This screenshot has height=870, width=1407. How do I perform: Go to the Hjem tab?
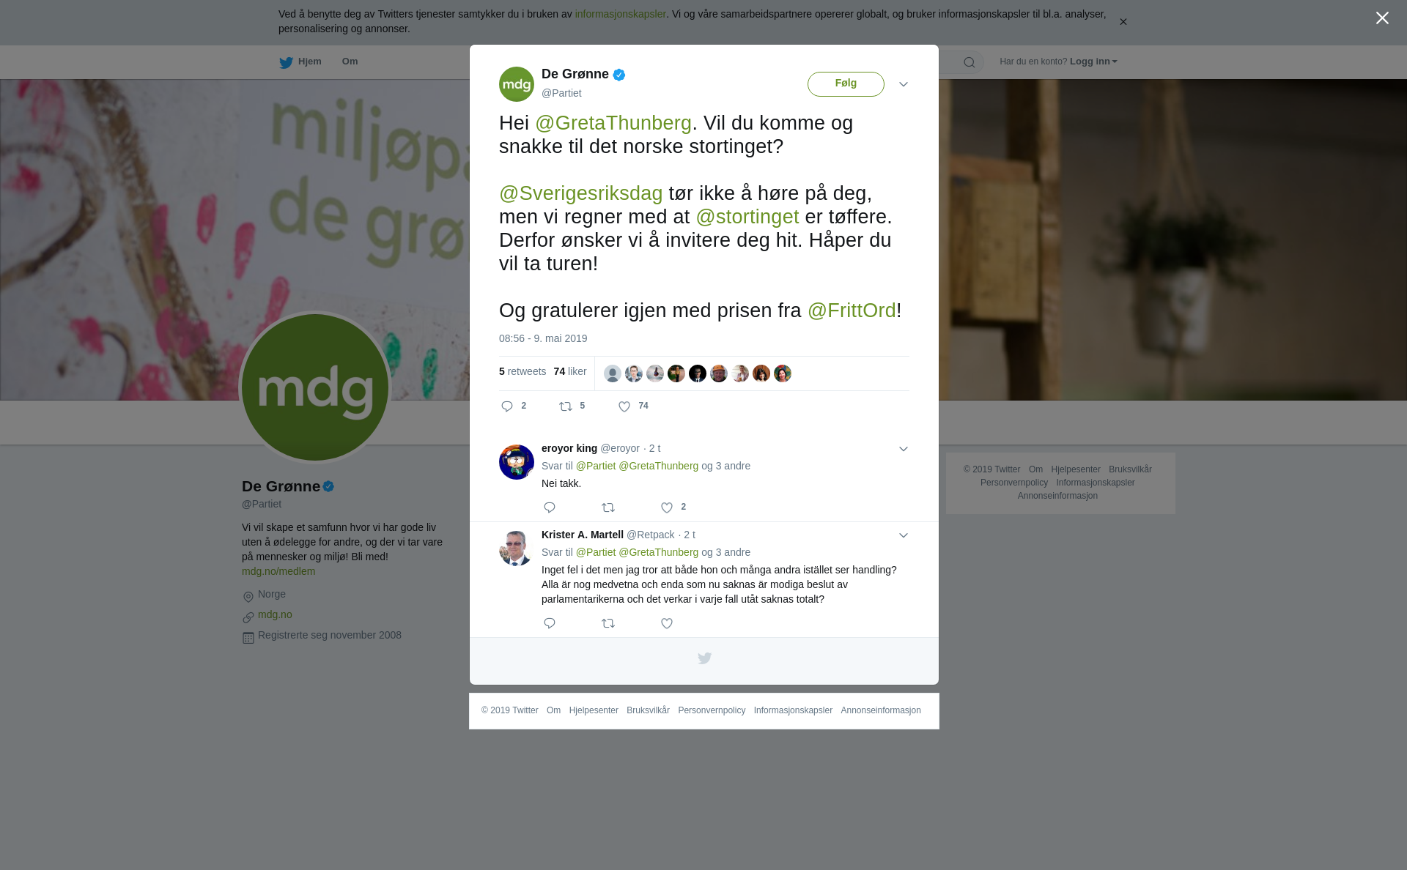300,62
